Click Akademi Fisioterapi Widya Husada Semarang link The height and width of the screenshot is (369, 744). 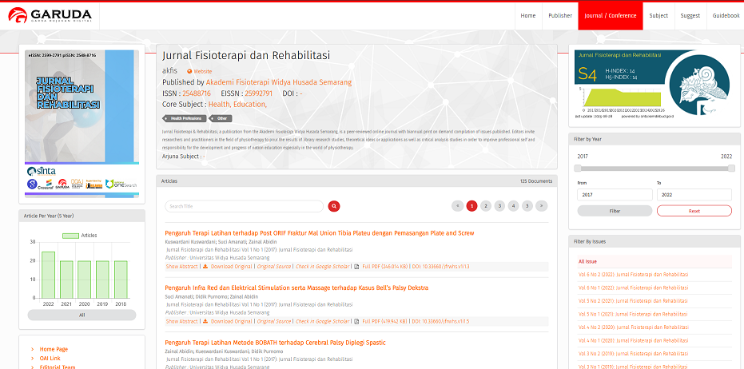279,82
